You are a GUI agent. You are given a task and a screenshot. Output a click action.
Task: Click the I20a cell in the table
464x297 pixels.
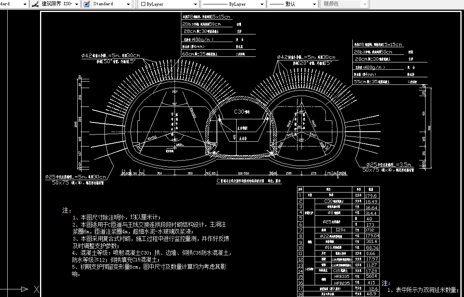(341, 230)
